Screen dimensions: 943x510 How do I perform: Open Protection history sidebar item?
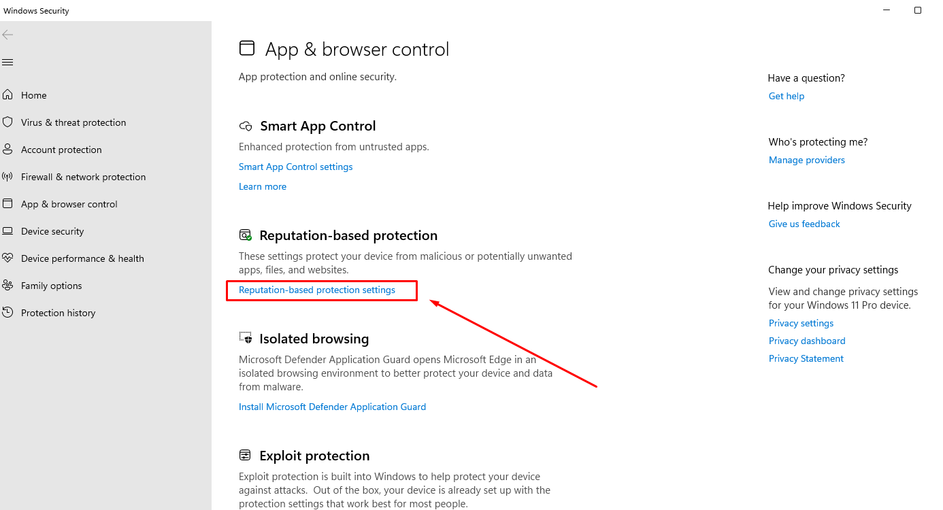click(x=58, y=313)
